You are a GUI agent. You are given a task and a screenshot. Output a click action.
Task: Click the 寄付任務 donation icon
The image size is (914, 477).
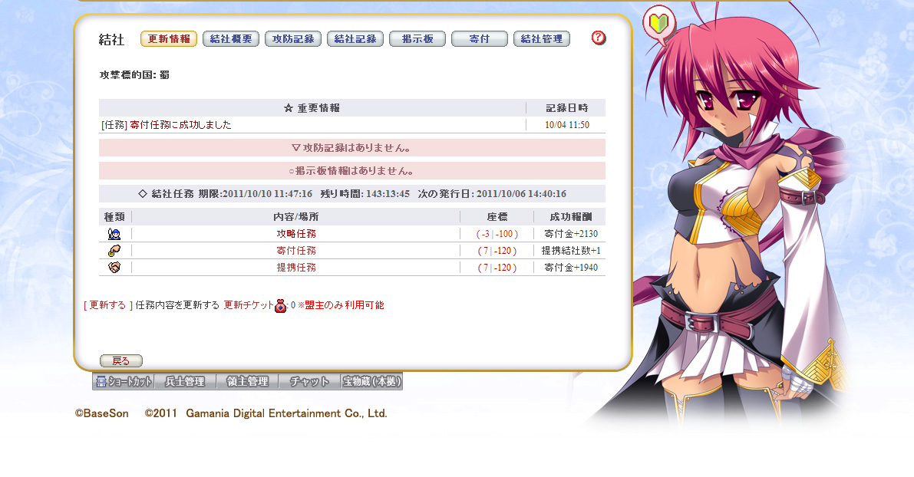(x=114, y=251)
